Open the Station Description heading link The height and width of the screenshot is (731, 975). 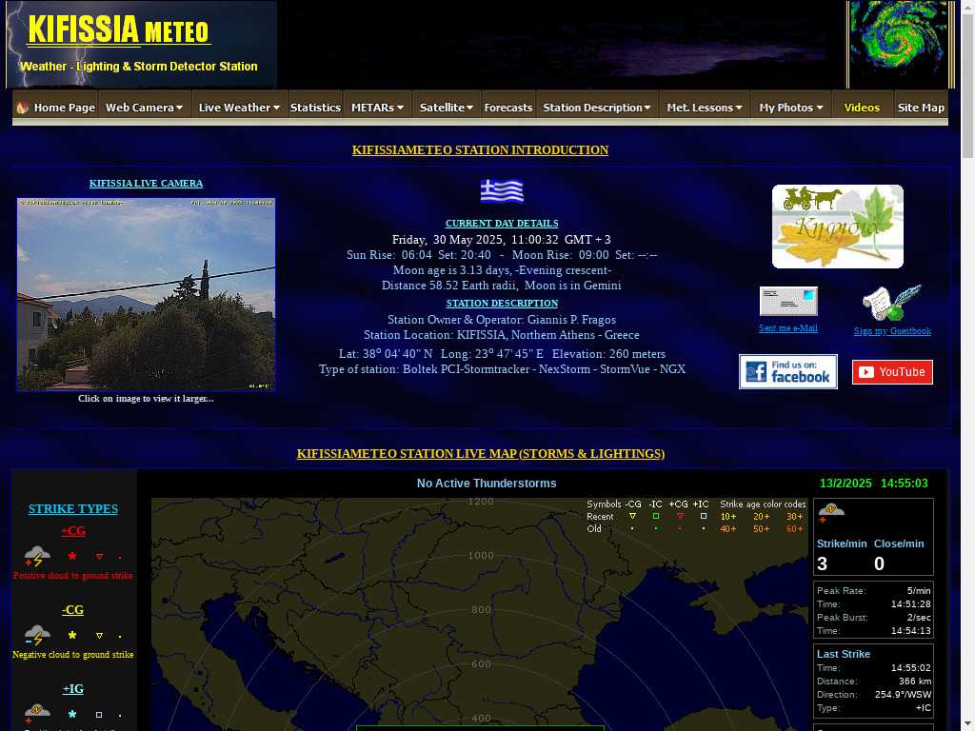502,304
